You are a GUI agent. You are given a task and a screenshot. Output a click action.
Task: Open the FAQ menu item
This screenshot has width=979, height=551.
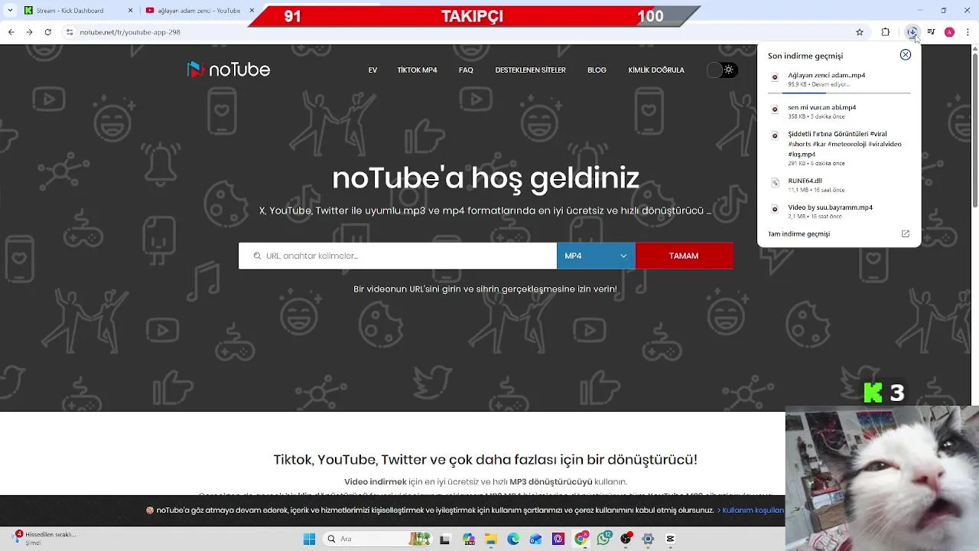(466, 70)
